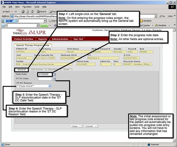
Task: Click the Internet zone icon in status bar
Action: click(149, 145)
